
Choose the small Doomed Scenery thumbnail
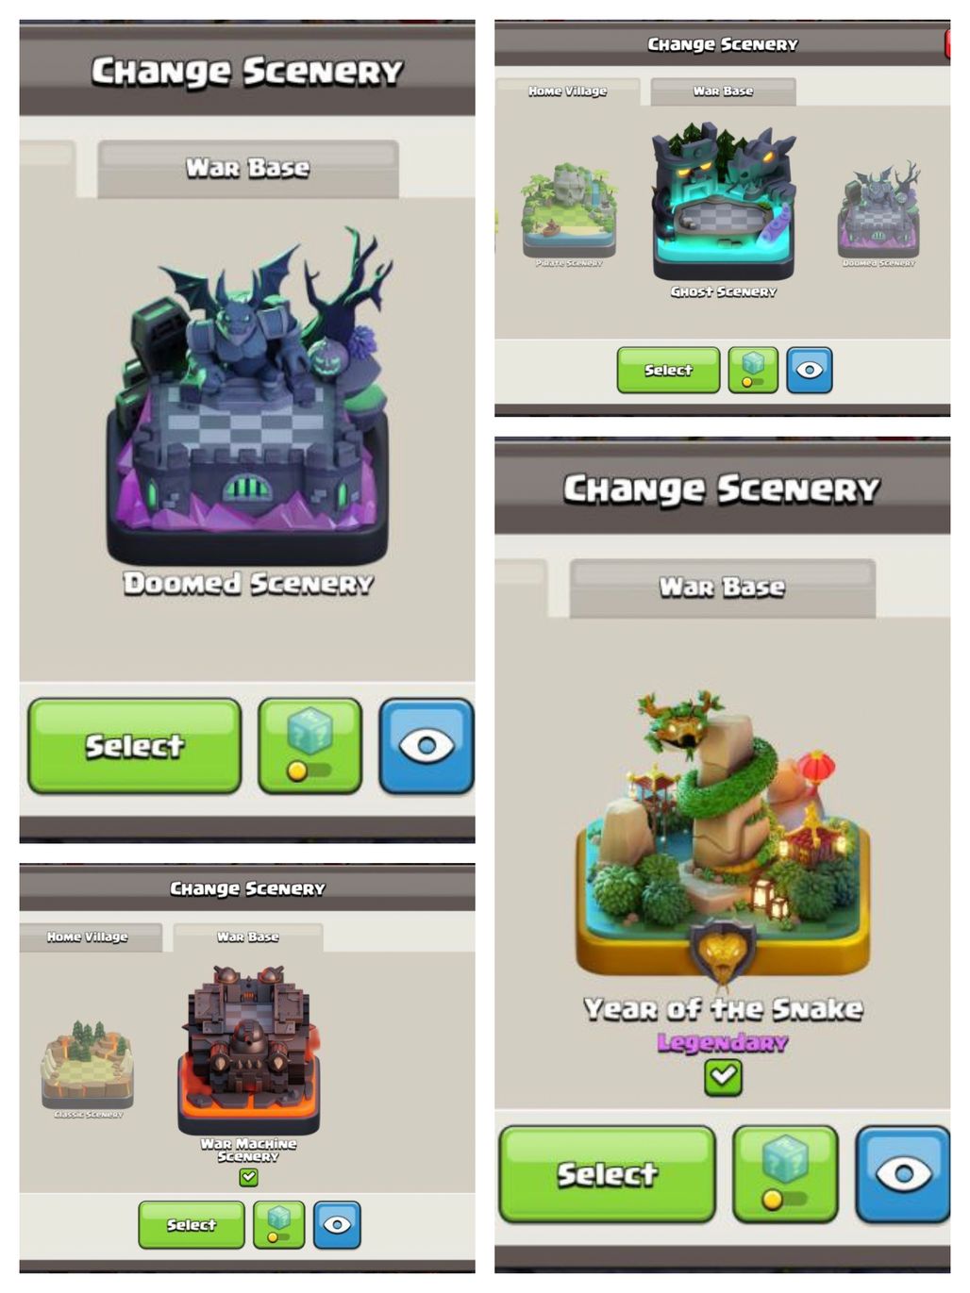click(878, 214)
